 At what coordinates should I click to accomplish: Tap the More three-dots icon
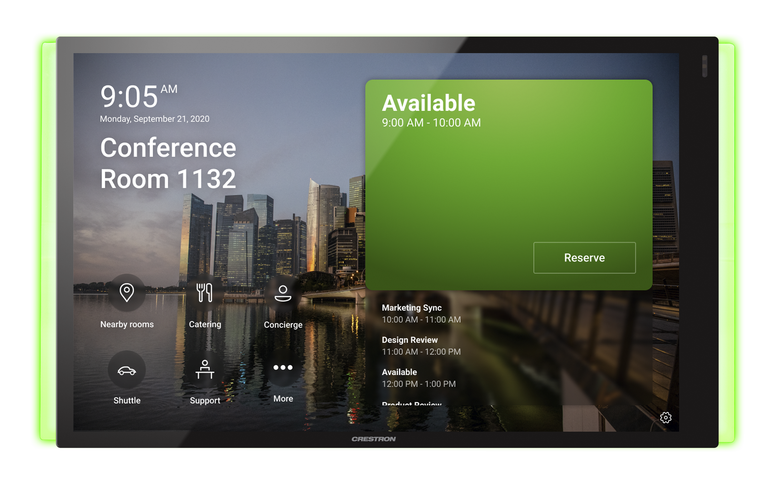[283, 367]
